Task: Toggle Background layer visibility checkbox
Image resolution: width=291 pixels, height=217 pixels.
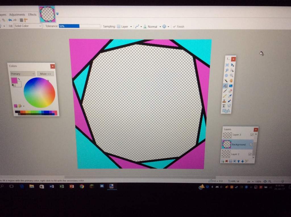Action: coord(251,145)
